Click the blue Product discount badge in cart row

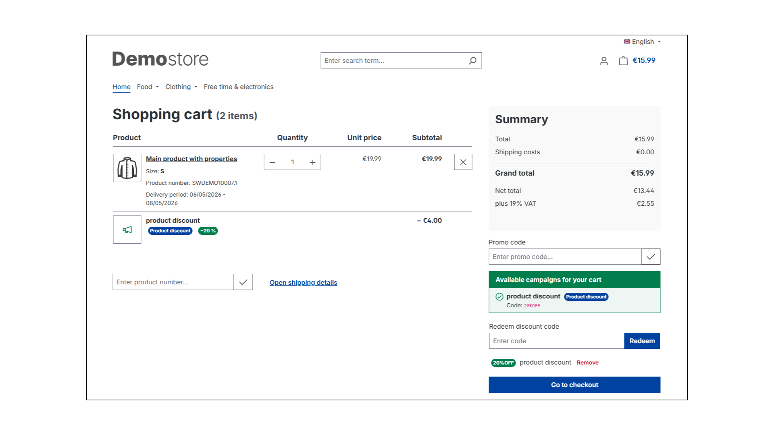pyautogui.click(x=170, y=231)
